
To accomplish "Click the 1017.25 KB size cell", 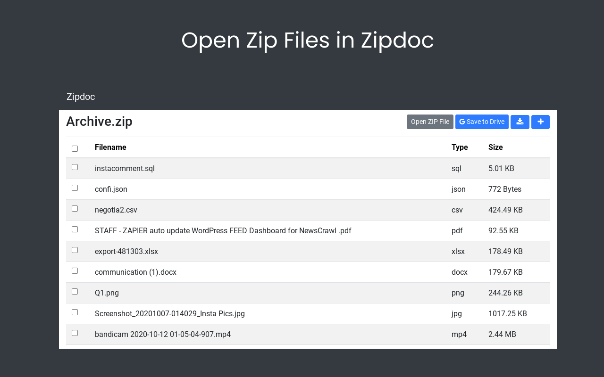I will pos(508,313).
